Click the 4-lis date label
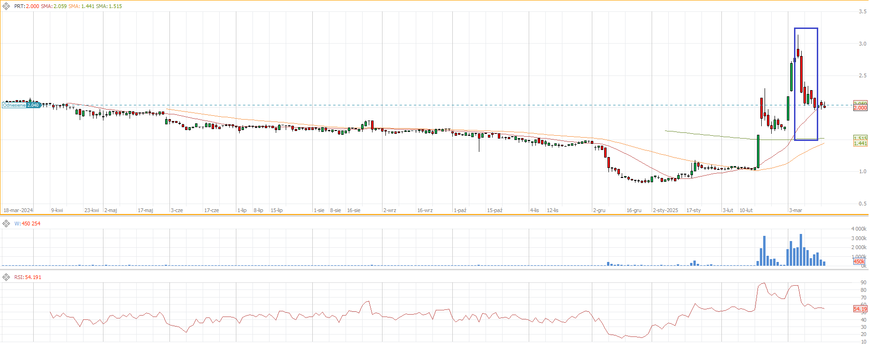869x345 pixels. point(534,210)
